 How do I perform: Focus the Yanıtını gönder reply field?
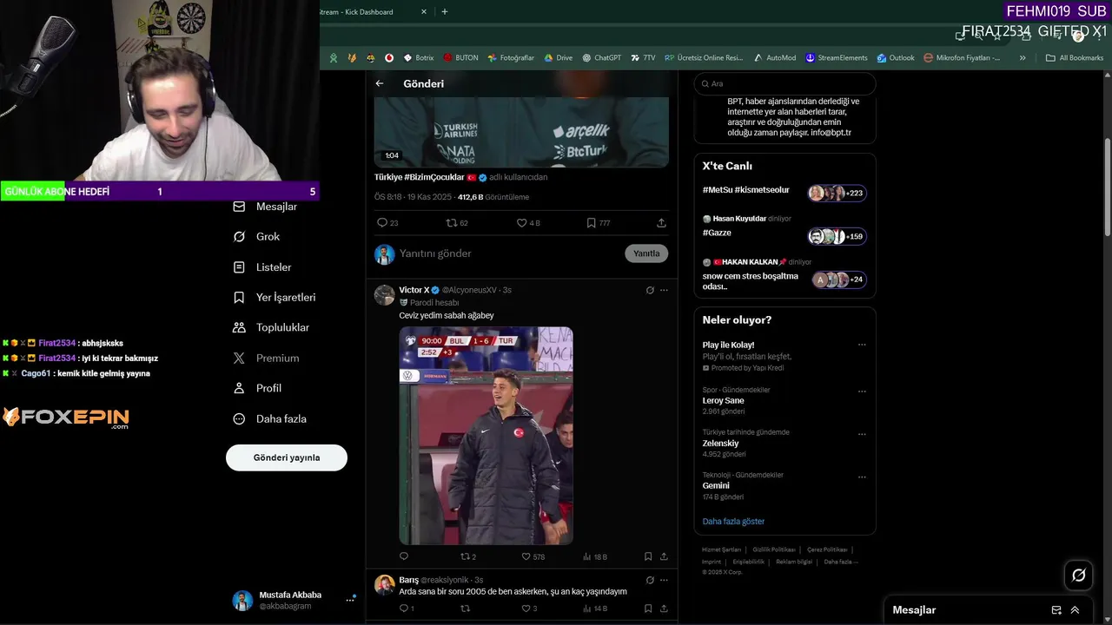pos(508,253)
